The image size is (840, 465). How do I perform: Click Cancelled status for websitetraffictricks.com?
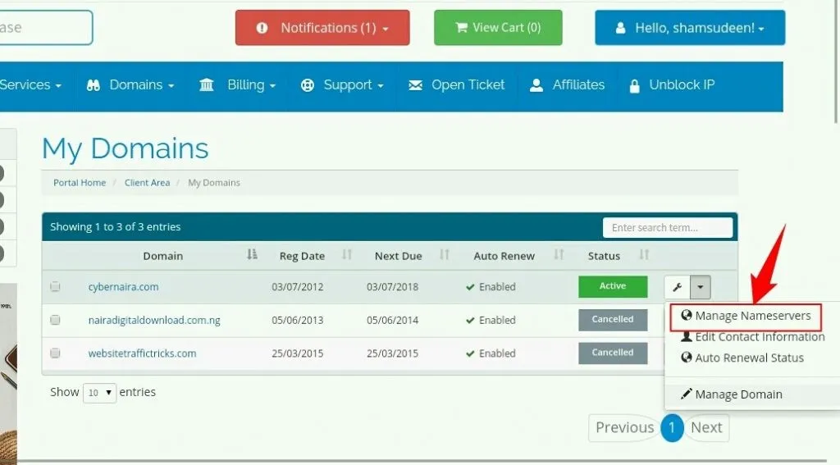613,353
